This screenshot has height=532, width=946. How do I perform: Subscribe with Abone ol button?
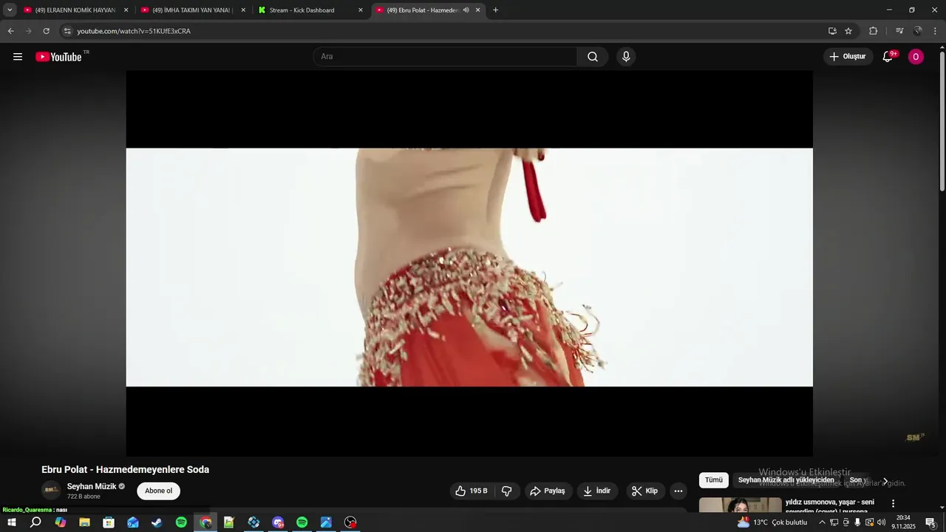click(x=159, y=491)
